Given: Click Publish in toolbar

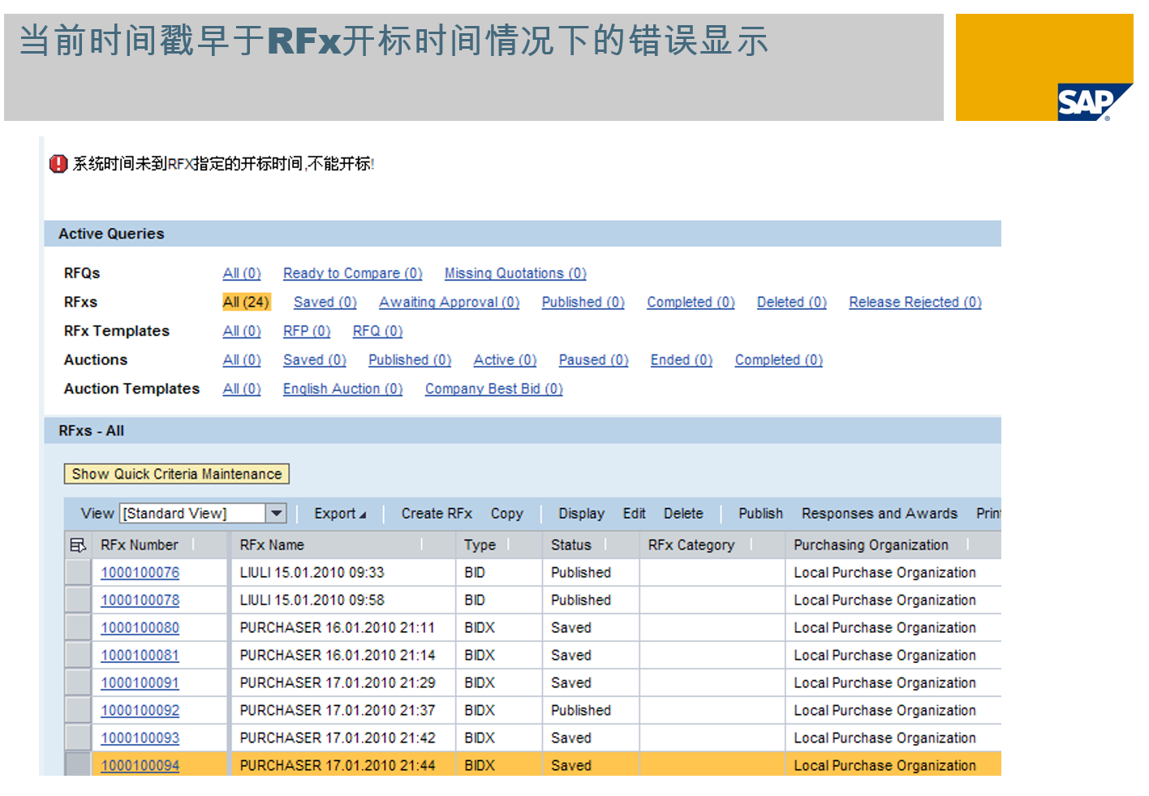Looking at the screenshot, I should tap(760, 514).
